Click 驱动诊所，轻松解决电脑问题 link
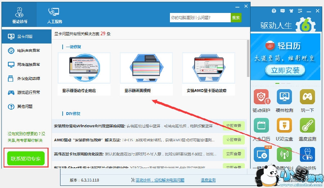The height and width of the screenshot is (188, 324). (160, 180)
